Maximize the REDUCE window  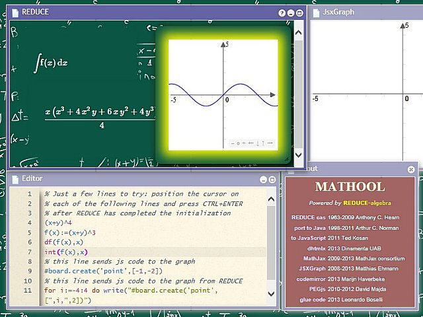(x=299, y=13)
